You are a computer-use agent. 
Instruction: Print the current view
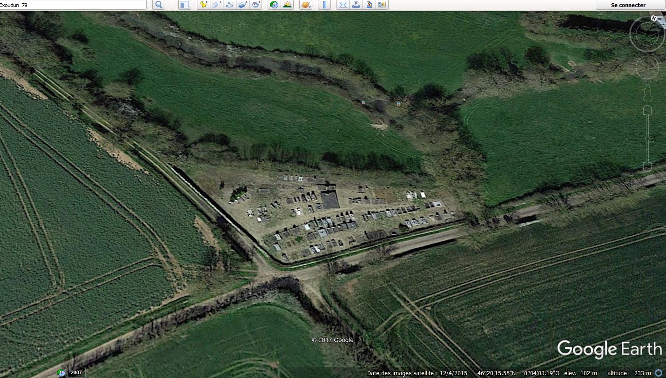point(356,5)
